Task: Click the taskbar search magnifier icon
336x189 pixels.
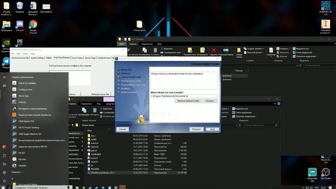Action: [9, 187]
